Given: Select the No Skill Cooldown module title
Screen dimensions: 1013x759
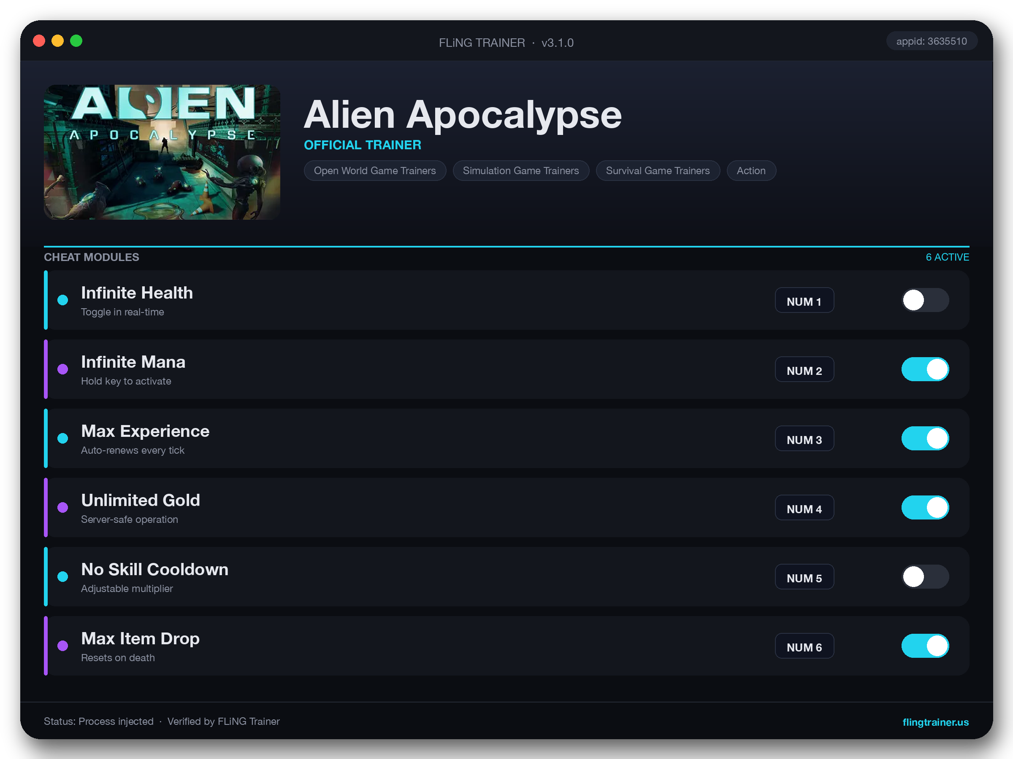Looking at the screenshot, I should (155, 569).
